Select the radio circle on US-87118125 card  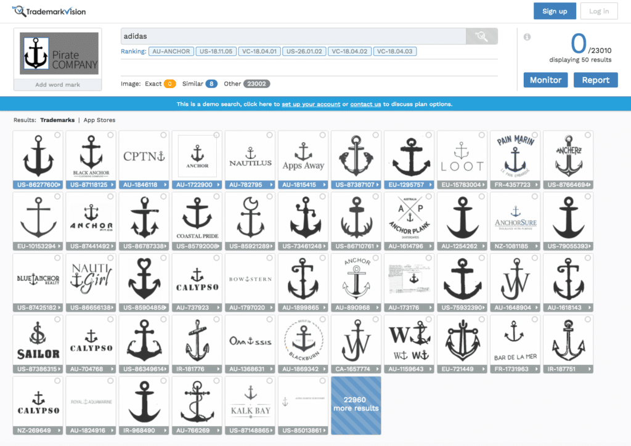(110, 135)
